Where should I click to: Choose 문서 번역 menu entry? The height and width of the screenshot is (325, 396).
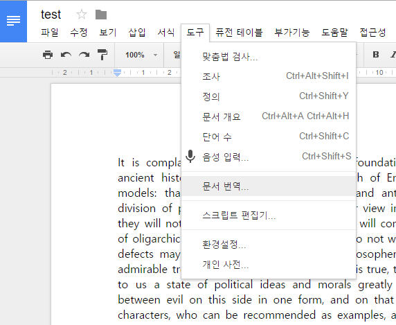tap(269, 186)
